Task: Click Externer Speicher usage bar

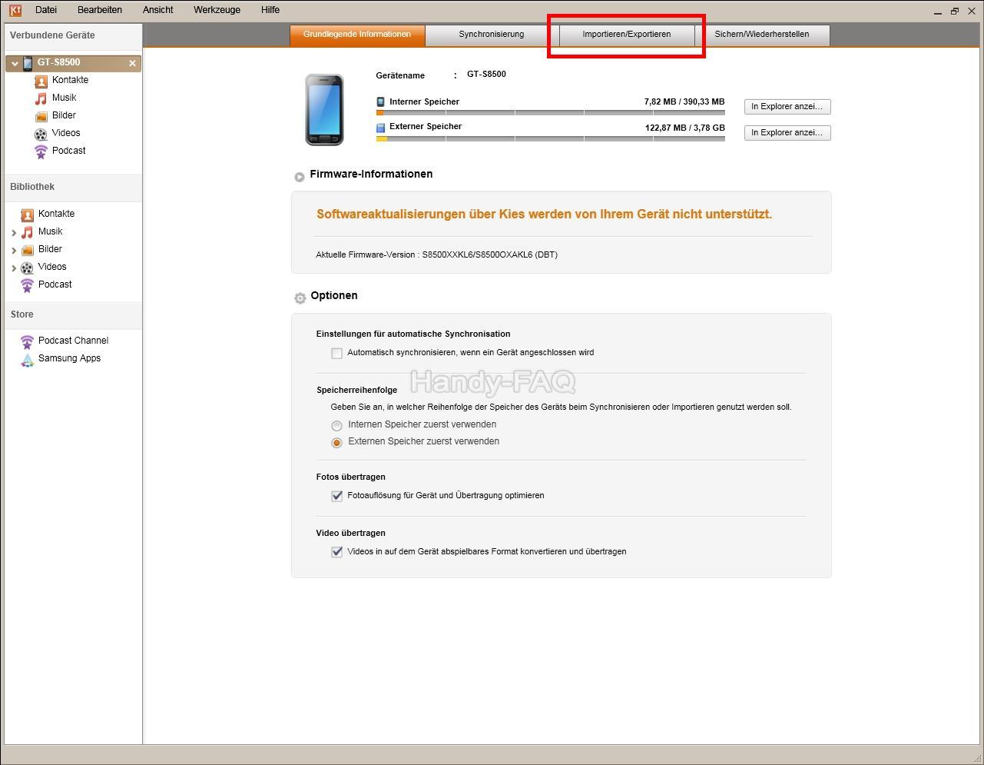Action: click(551, 139)
